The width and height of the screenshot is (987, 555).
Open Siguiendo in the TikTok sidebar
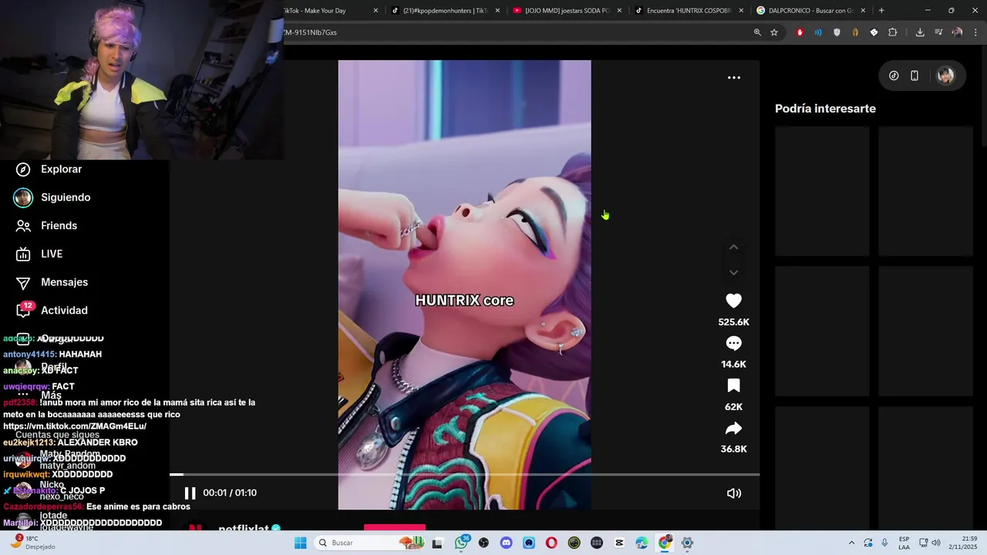pyautogui.click(x=66, y=197)
